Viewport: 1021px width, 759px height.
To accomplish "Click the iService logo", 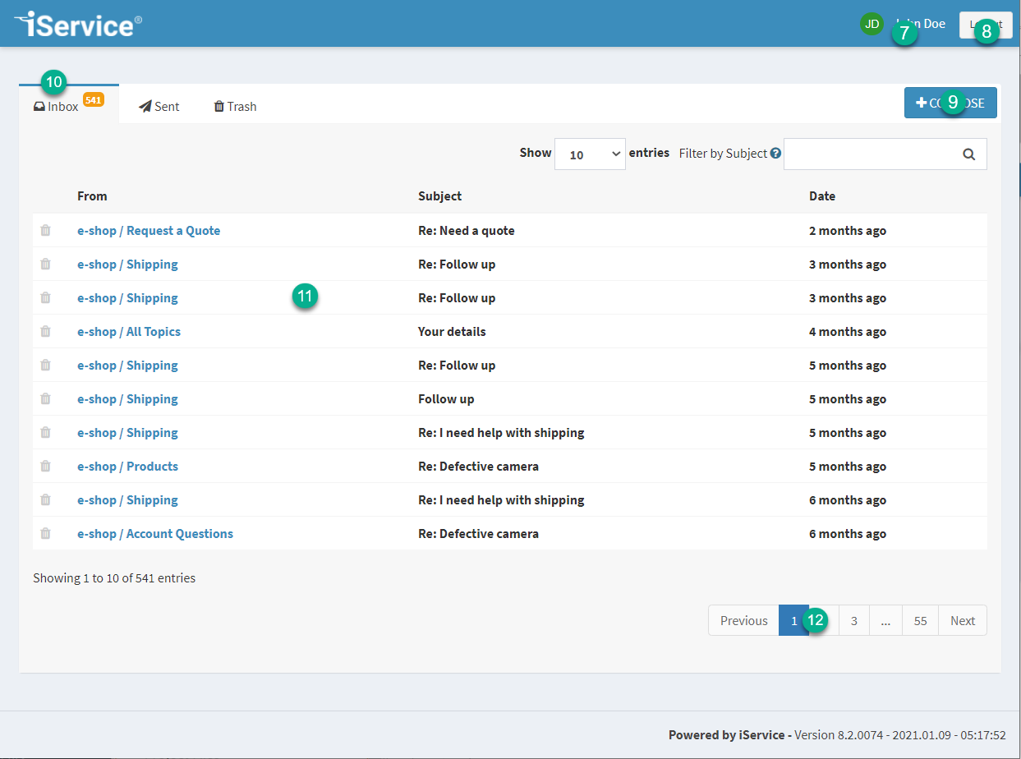I will pos(78,24).
